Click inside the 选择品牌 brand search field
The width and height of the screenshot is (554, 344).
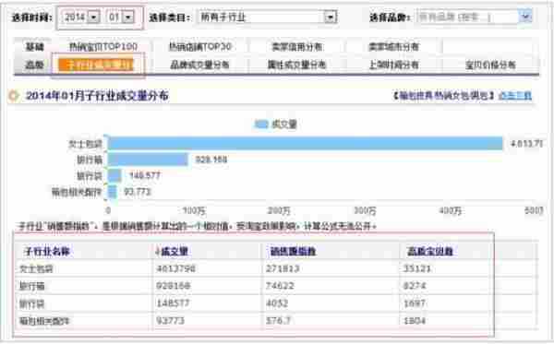coord(467,17)
